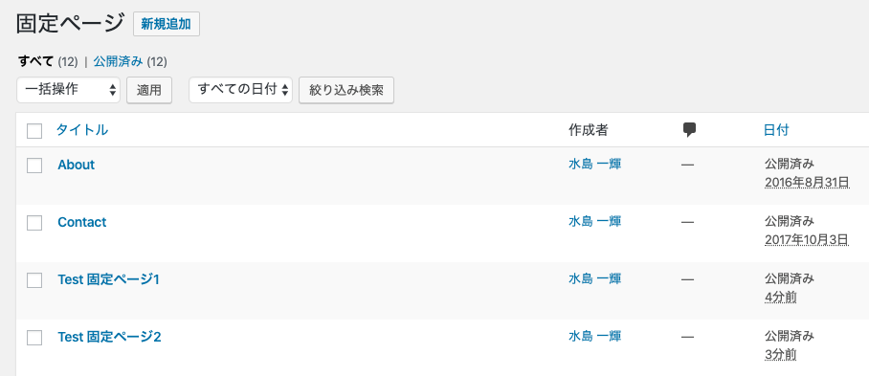Tick the checkbox for Test 固定ページ1

(34, 280)
